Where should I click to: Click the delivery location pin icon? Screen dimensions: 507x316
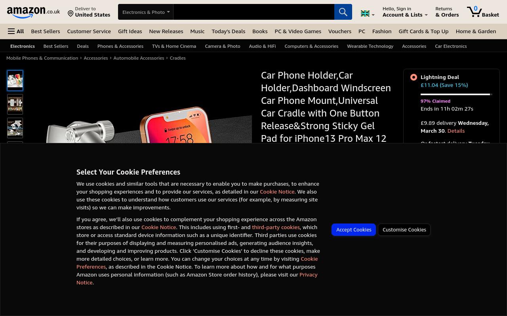coord(71,14)
